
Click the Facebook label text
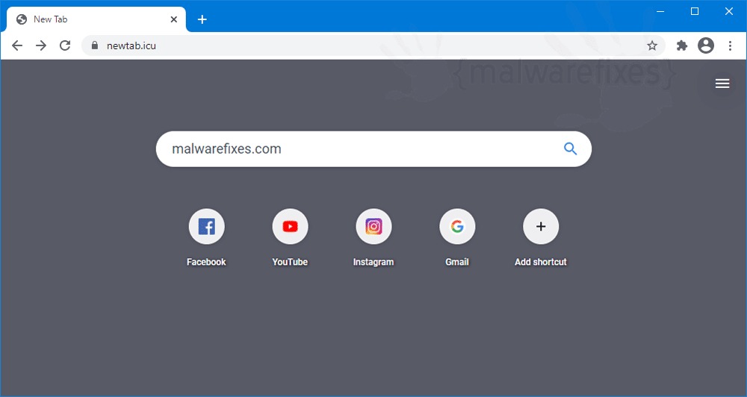click(x=206, y=262)
